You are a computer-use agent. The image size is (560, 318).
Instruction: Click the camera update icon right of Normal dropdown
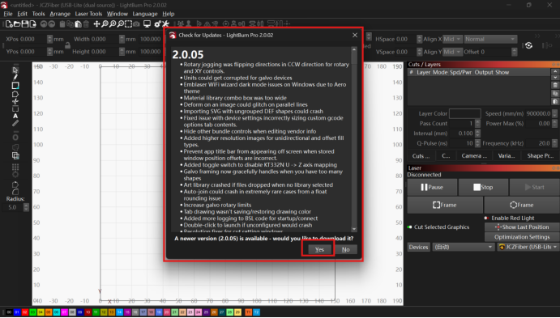[528, 45]
